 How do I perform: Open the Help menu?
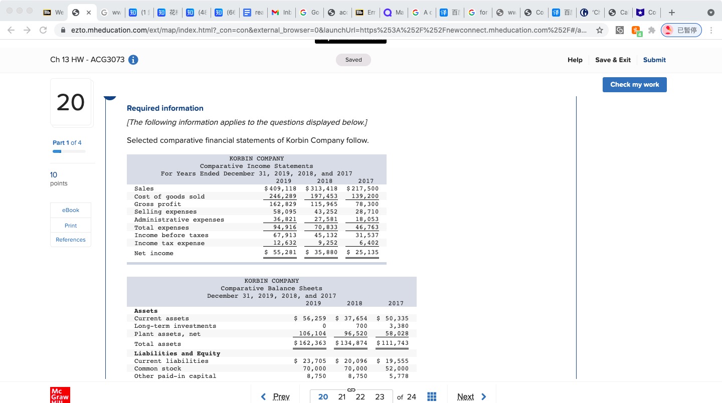[575, 60]
